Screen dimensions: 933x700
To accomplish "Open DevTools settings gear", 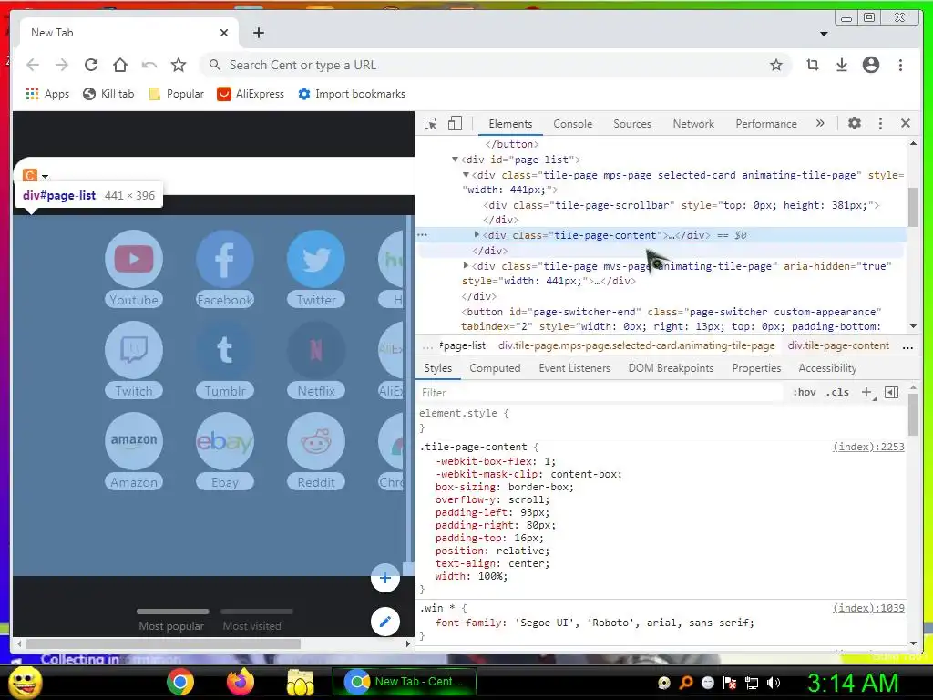I will click(855, 123).
